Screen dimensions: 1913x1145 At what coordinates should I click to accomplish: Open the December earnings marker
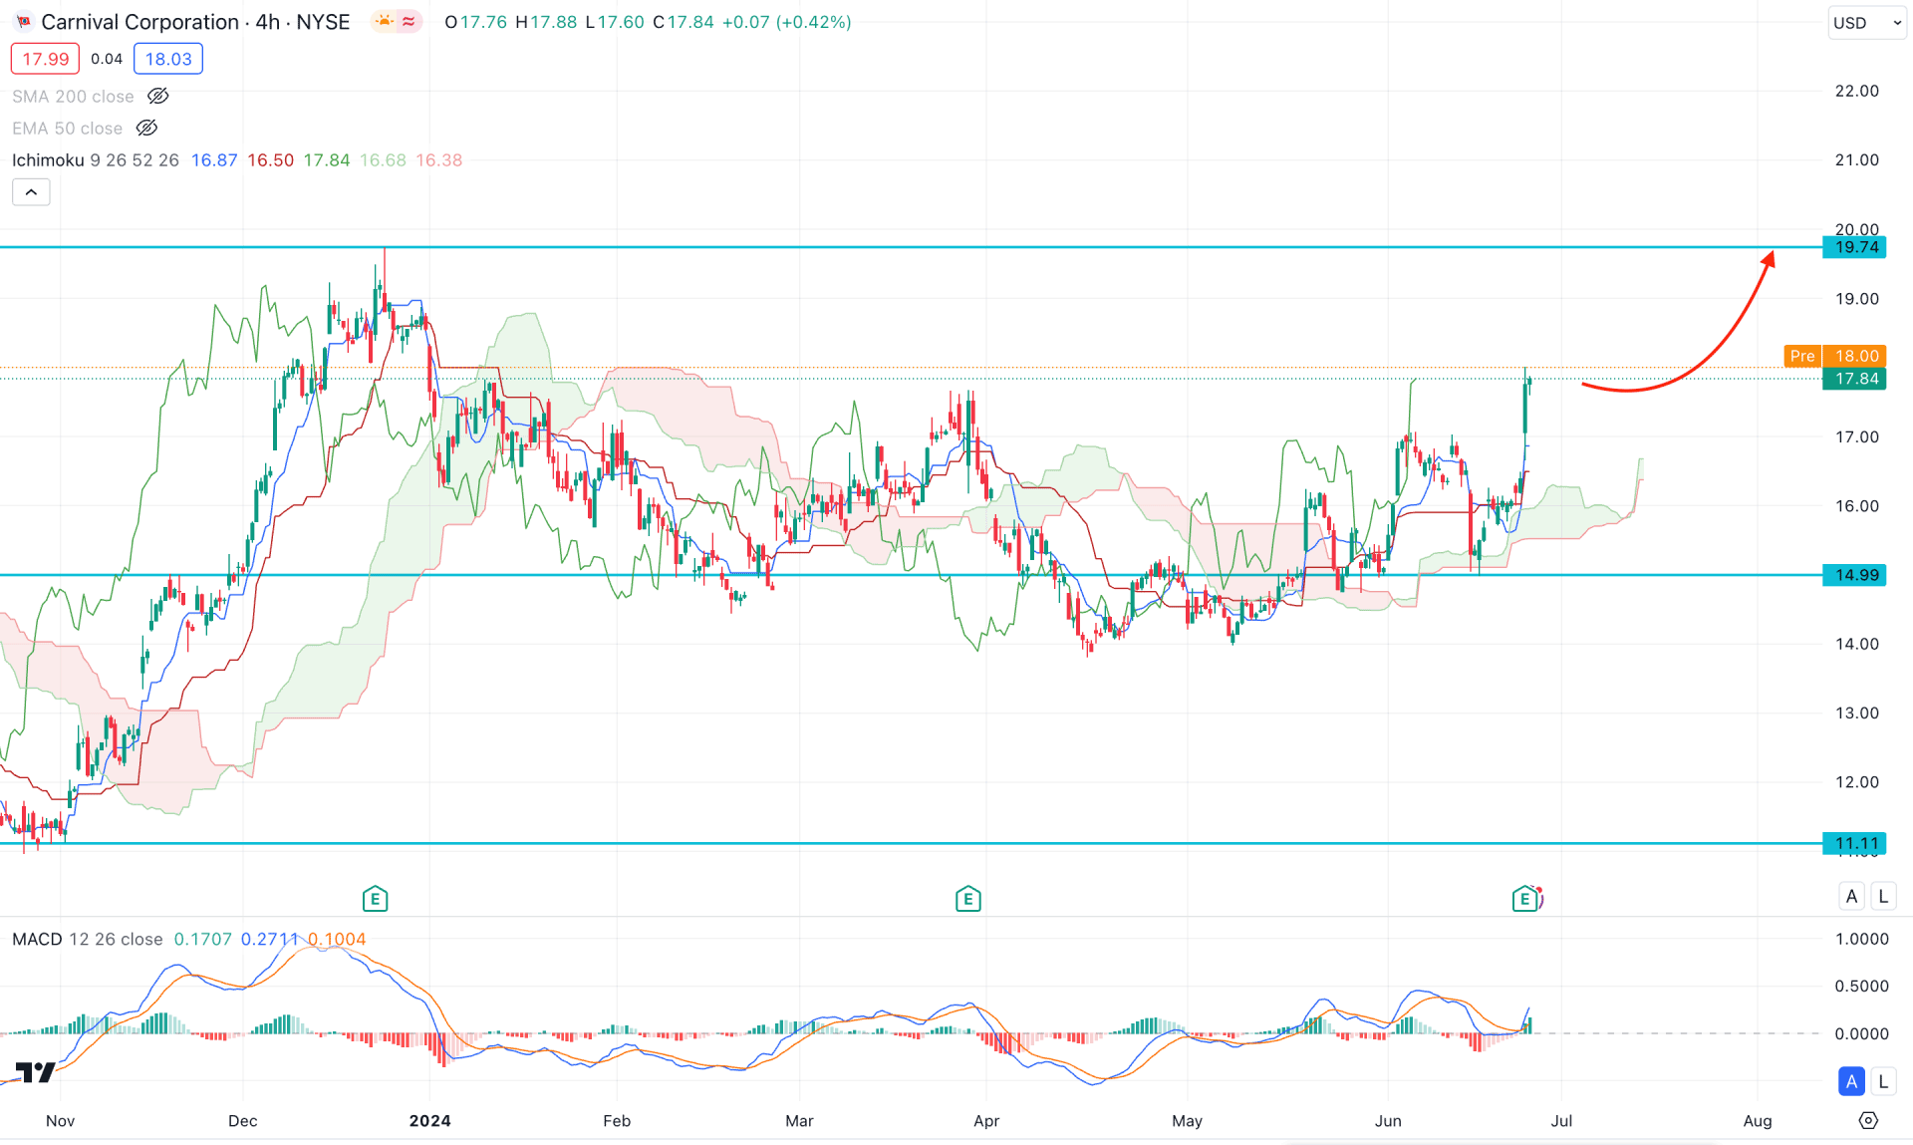(375, 899)
